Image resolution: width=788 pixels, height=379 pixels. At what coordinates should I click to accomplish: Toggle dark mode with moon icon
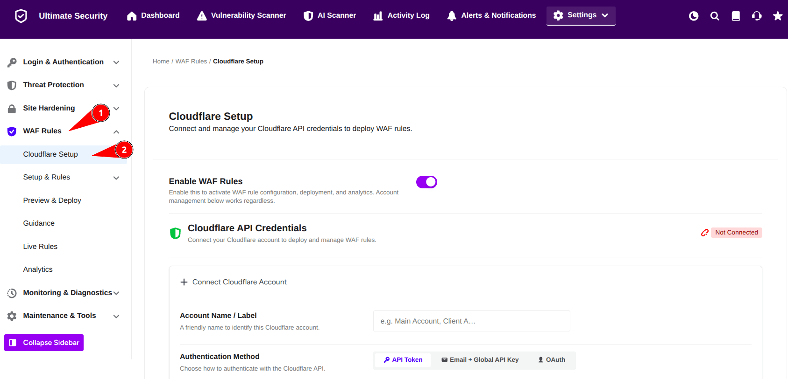point(694,16)
